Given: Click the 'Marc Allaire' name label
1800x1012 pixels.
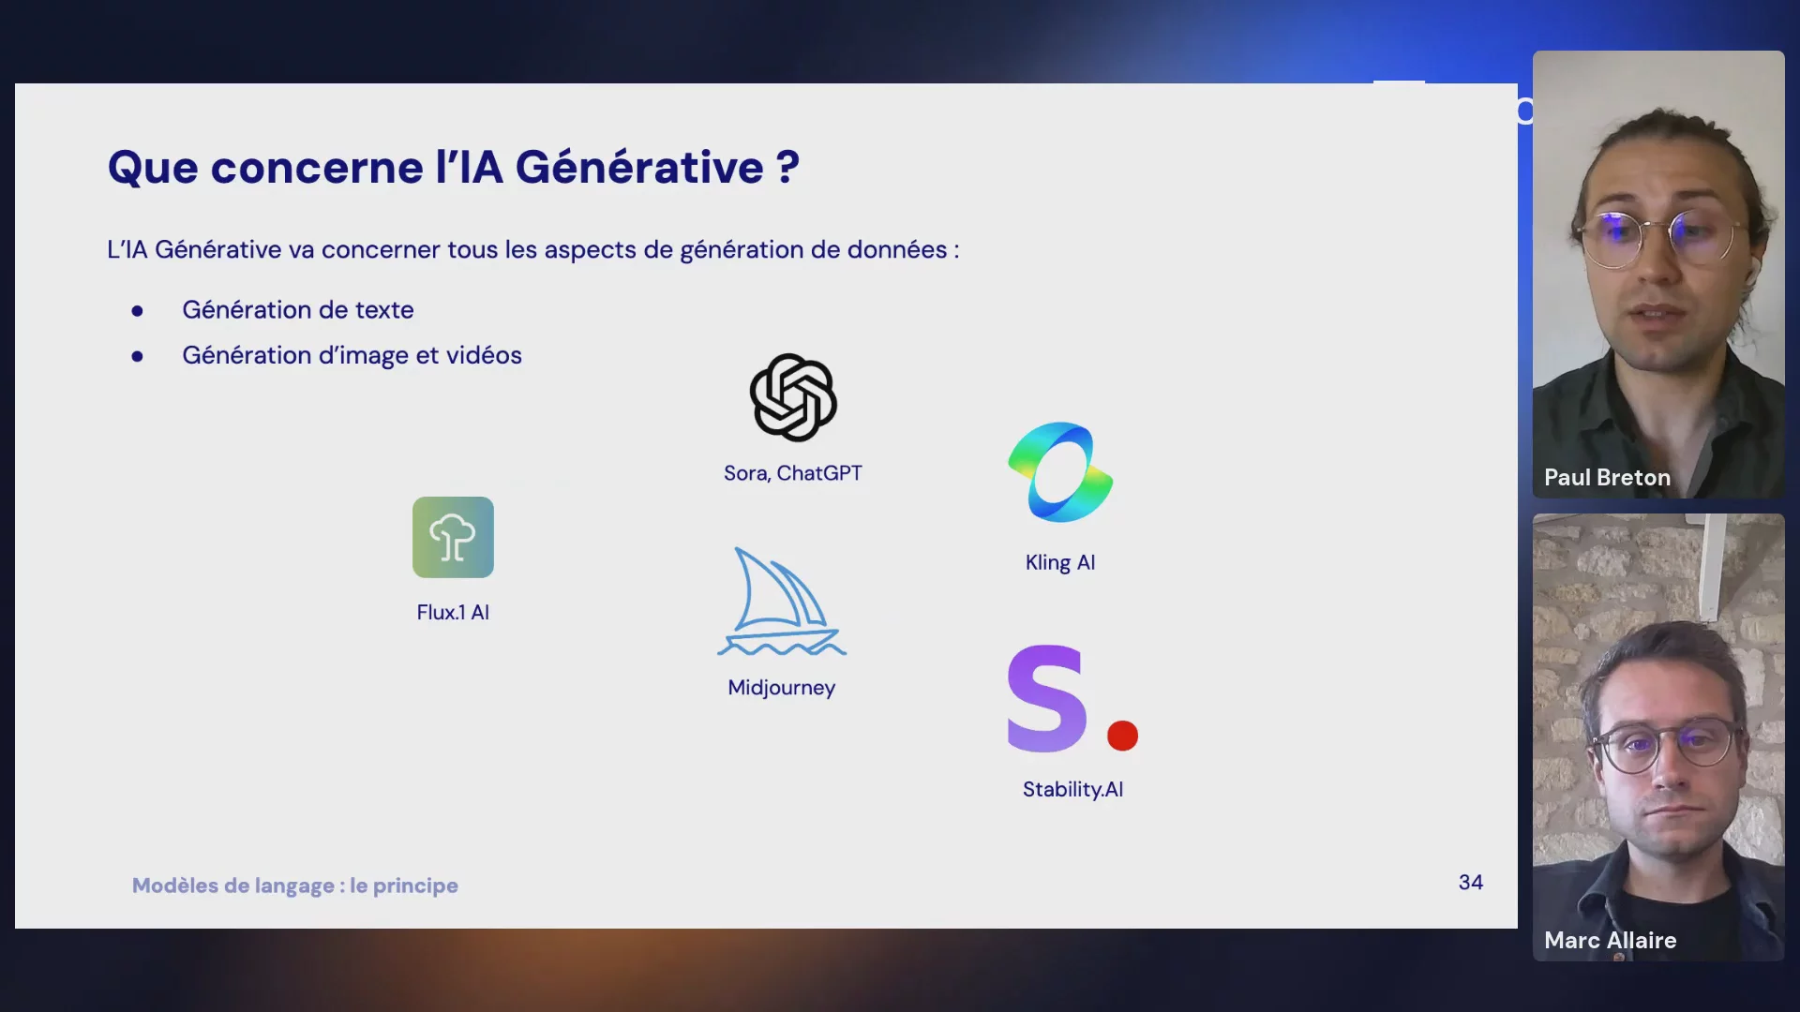Looking at the screenshot, I should click(x=1610, y=940).
